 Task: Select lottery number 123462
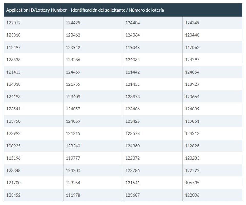coord(73,35)
